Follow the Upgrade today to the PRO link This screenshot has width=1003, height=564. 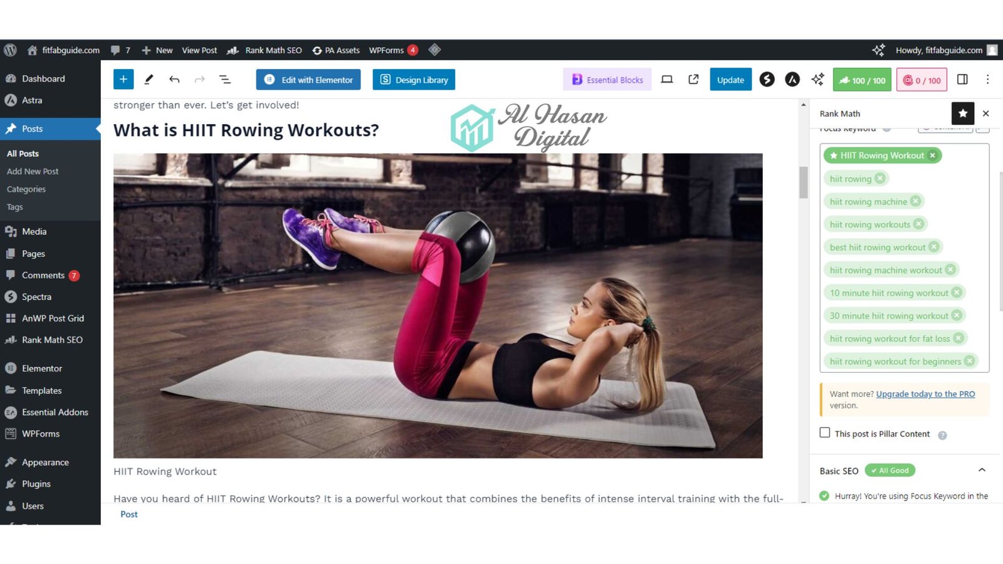click(925, 394)
